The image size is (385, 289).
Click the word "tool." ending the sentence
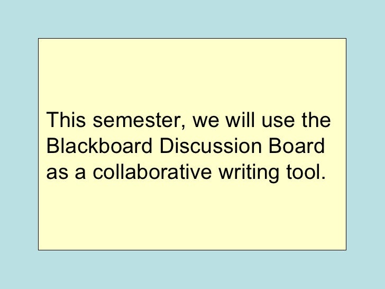point(306,171)
